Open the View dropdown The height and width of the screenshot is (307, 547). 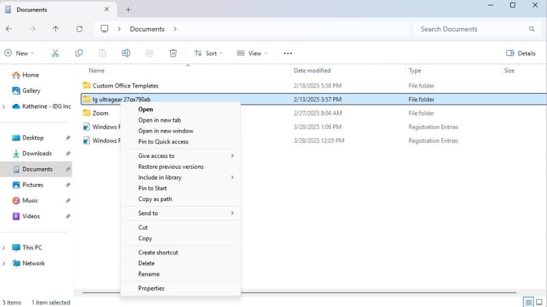[251, 53]
